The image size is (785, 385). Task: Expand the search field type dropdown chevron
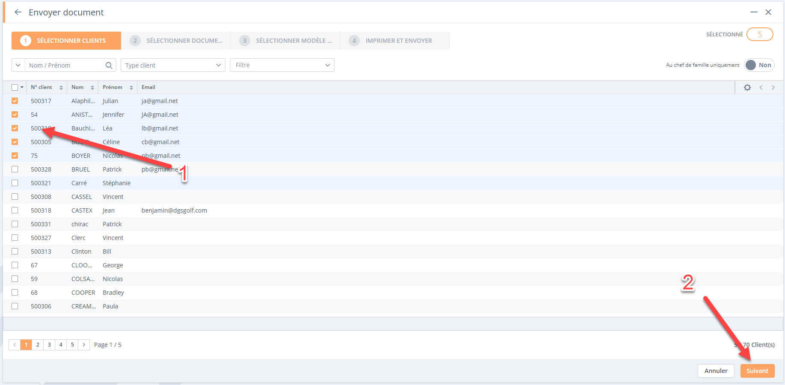[18, 65]
